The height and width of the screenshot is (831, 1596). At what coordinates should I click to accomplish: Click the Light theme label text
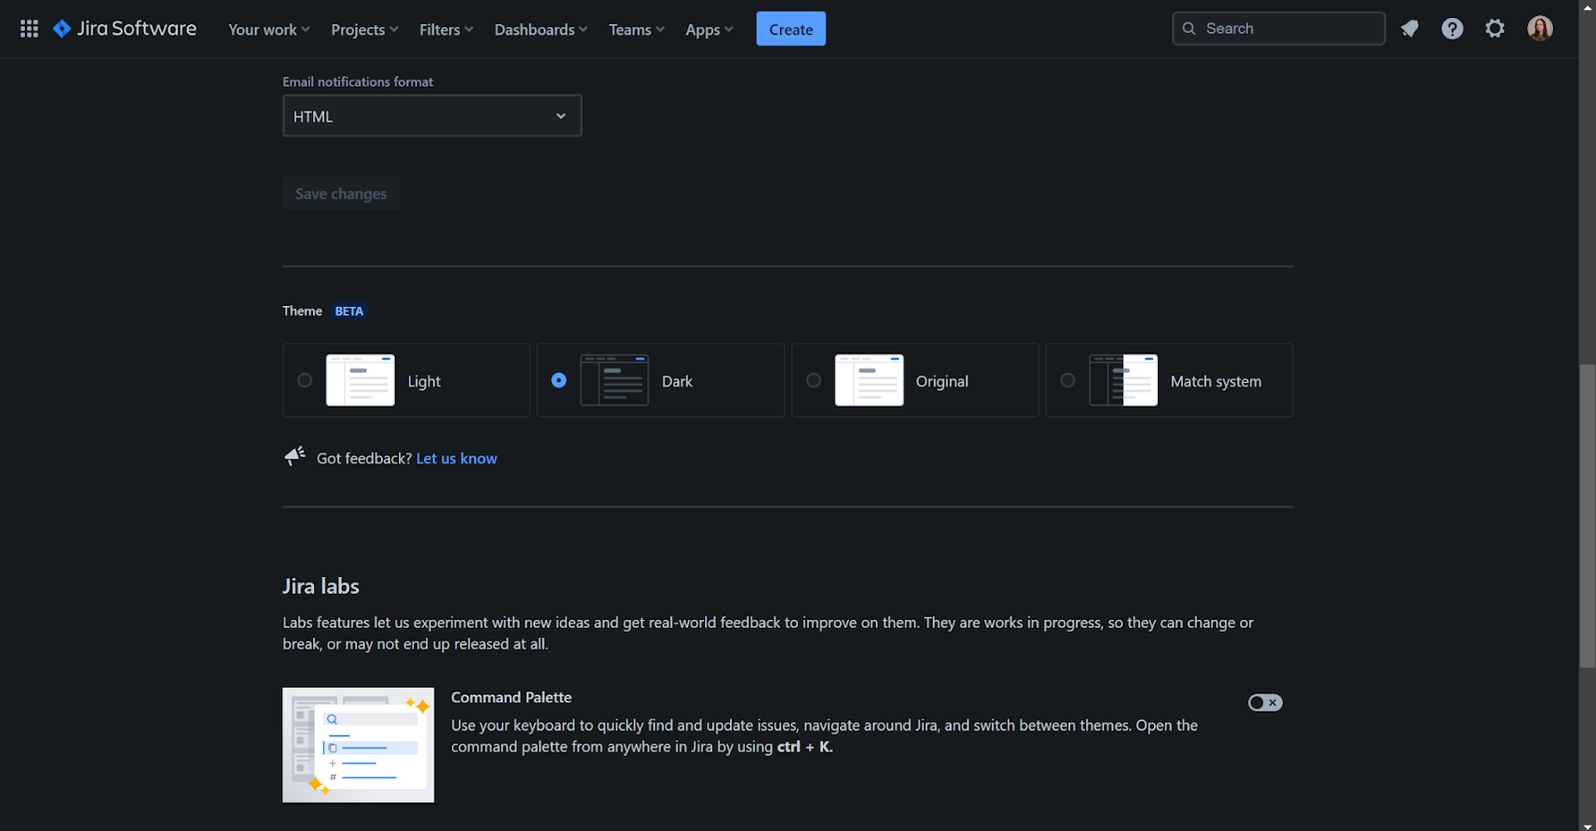(424, 382)
